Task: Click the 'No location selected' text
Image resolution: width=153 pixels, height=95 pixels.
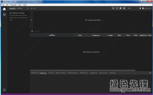Action: pos(91,52)
